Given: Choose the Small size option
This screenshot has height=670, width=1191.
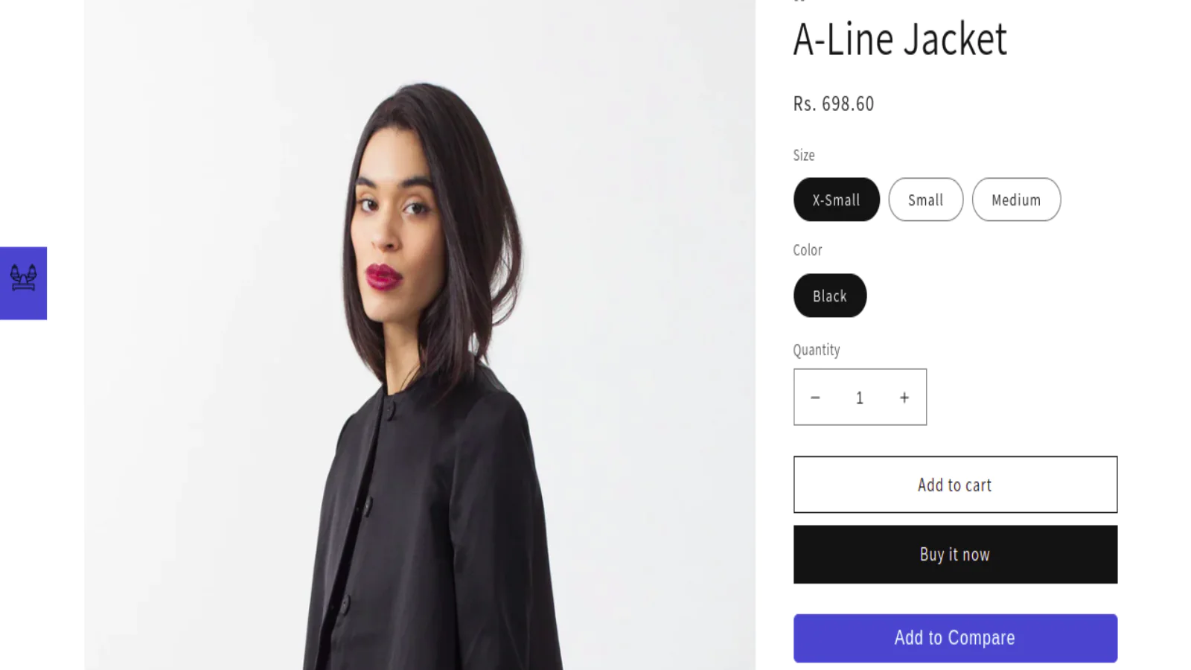Looking at the screenshot, I should click(926, 200).
